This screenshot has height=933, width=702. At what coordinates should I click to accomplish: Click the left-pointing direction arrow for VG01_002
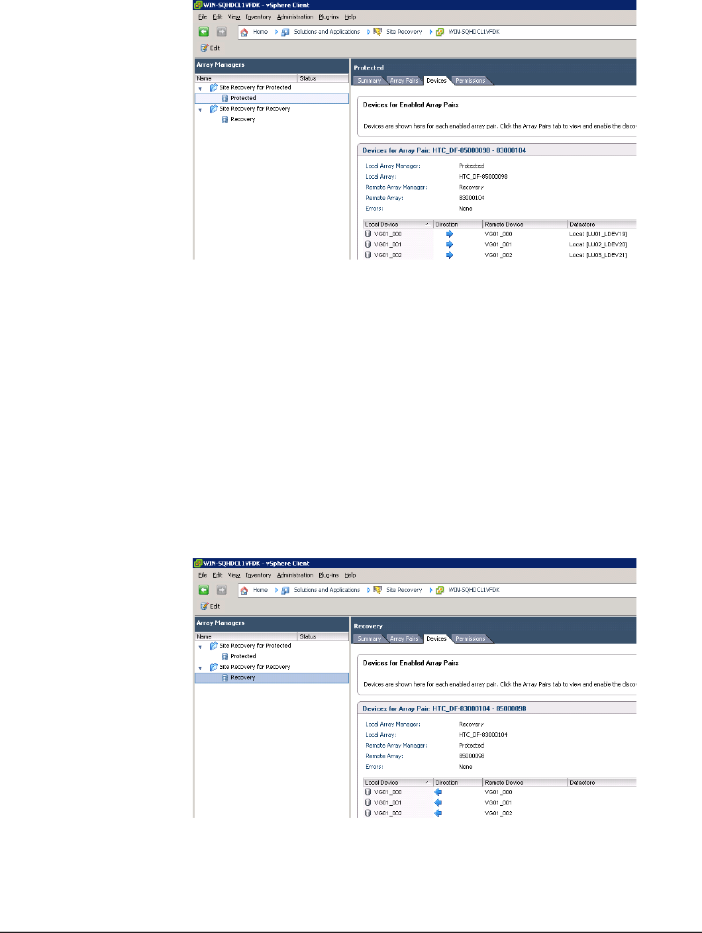pyautogui.click(x=438, y=813)
